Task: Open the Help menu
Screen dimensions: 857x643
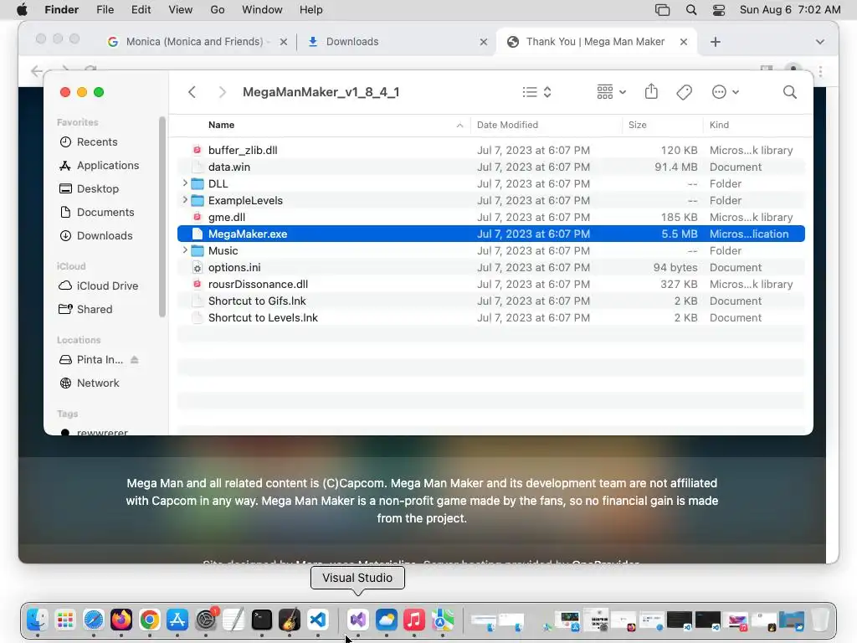Action: tap(311, 10)
